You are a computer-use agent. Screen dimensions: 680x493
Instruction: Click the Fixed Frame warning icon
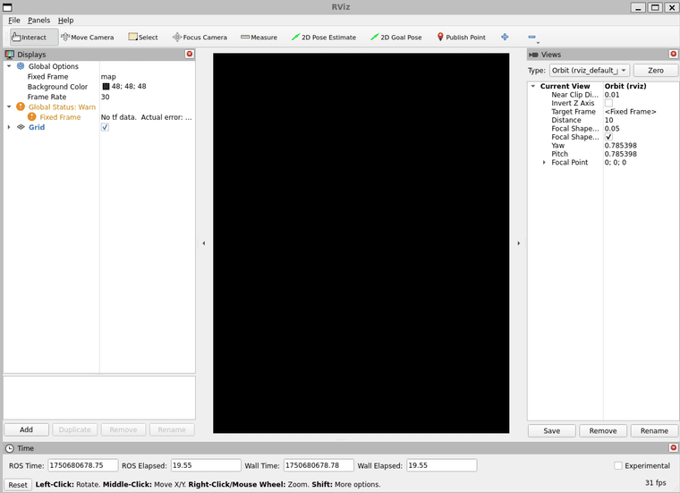click(x=31, y=116)
